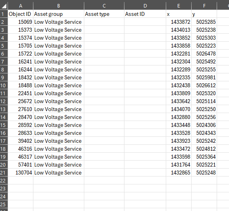Select cell with Object ID 18488

click(x=20, y=85)
